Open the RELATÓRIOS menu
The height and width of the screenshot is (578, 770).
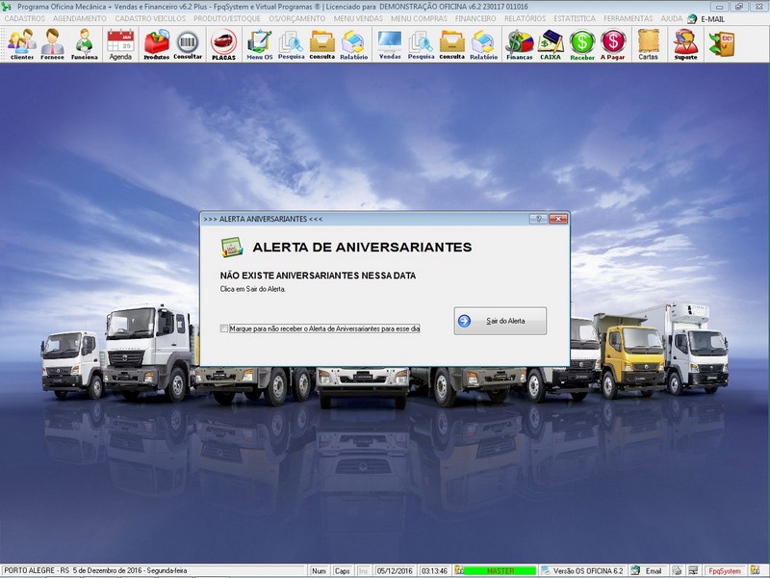525,18
